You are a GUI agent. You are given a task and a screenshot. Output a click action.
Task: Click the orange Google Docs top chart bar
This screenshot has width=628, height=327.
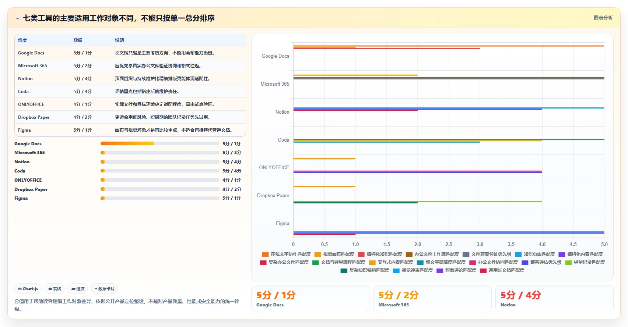tap(449, 46)
